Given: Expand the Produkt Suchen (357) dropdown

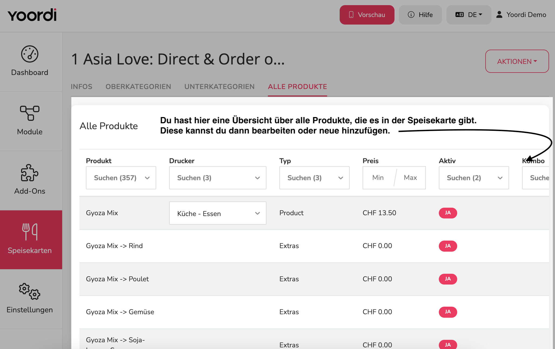Looking at the screenshot, I should (121, 178).
